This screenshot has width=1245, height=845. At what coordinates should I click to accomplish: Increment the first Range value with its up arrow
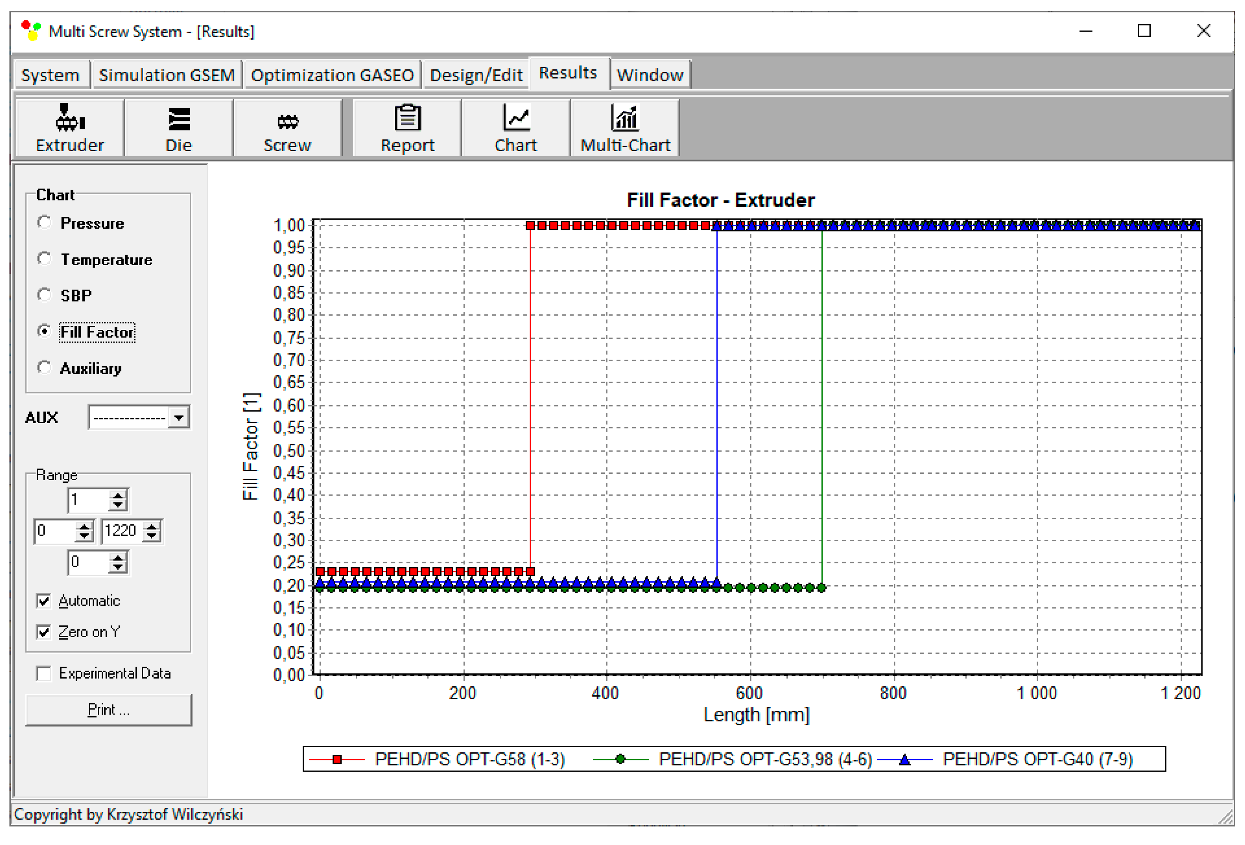(x=118, y=495)
